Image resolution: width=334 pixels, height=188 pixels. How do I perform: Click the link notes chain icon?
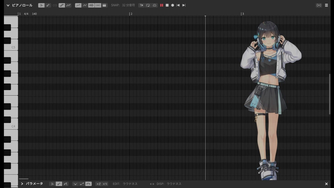(55, 5)
